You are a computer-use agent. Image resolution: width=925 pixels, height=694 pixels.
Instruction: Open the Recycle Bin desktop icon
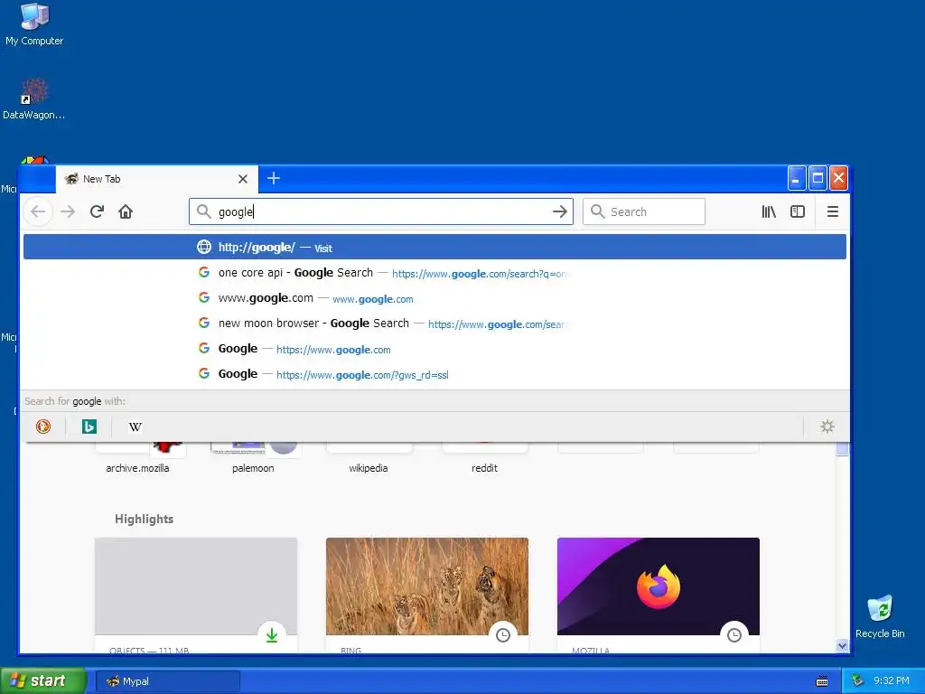[x=880, y=616]
